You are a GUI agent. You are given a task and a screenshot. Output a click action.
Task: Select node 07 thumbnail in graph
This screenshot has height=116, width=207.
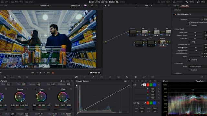163,42
